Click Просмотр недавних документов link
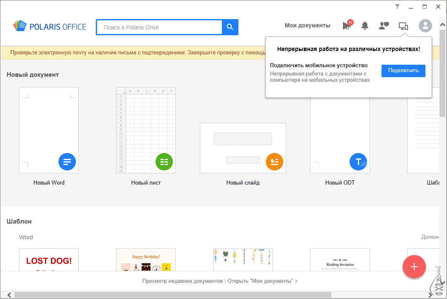 (x=182, y=281)
